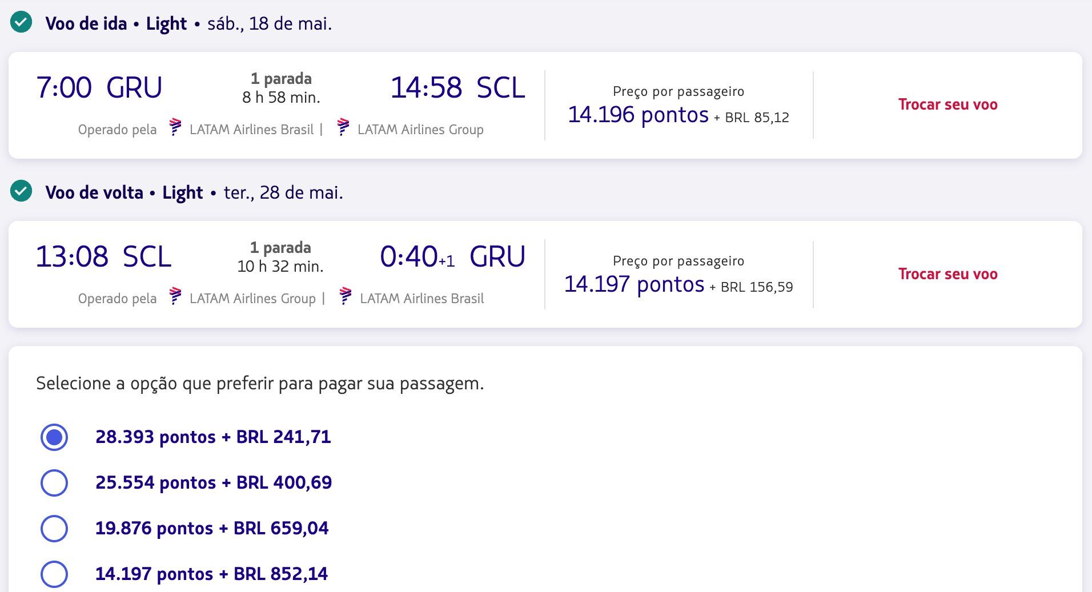Click the 14.196 pontos outbound price

pyautogui.click(x=638, y=115)
